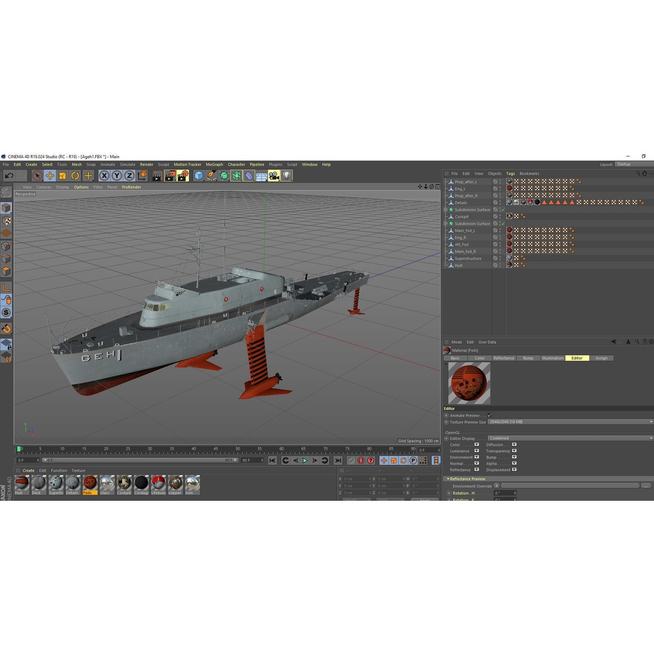Viewport: 654px width, 654px height.
Task: Open Edit Render Settings icon
Action: coord(183,176)
